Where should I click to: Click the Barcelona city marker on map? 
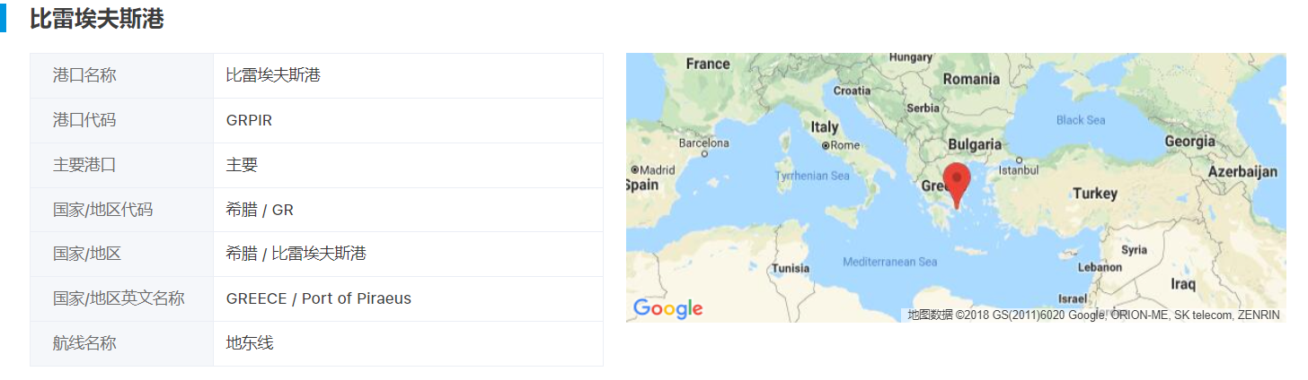point(704,153)
